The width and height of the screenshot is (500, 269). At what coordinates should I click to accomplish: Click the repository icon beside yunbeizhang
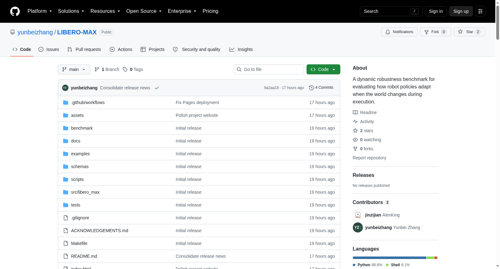click(12, 32)
